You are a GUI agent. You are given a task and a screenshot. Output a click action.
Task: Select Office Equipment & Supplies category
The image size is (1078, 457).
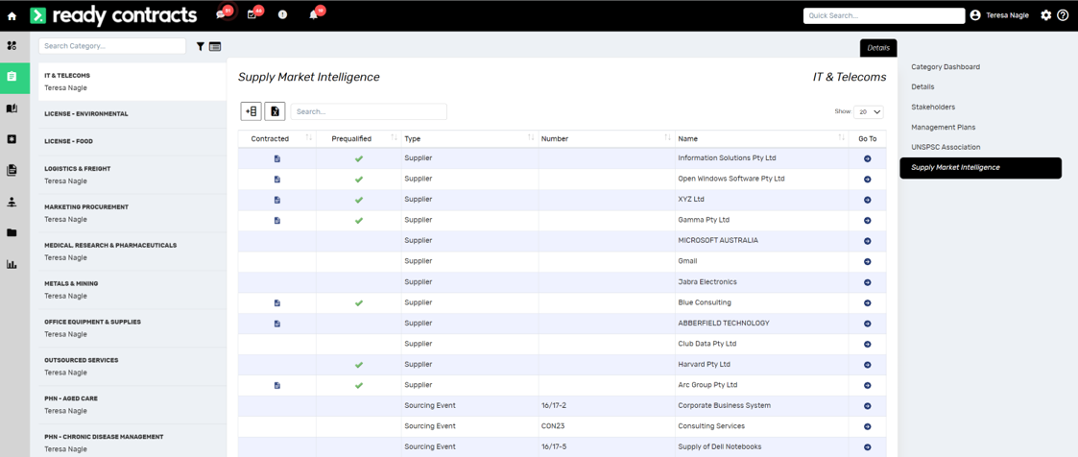coord(132,328)
